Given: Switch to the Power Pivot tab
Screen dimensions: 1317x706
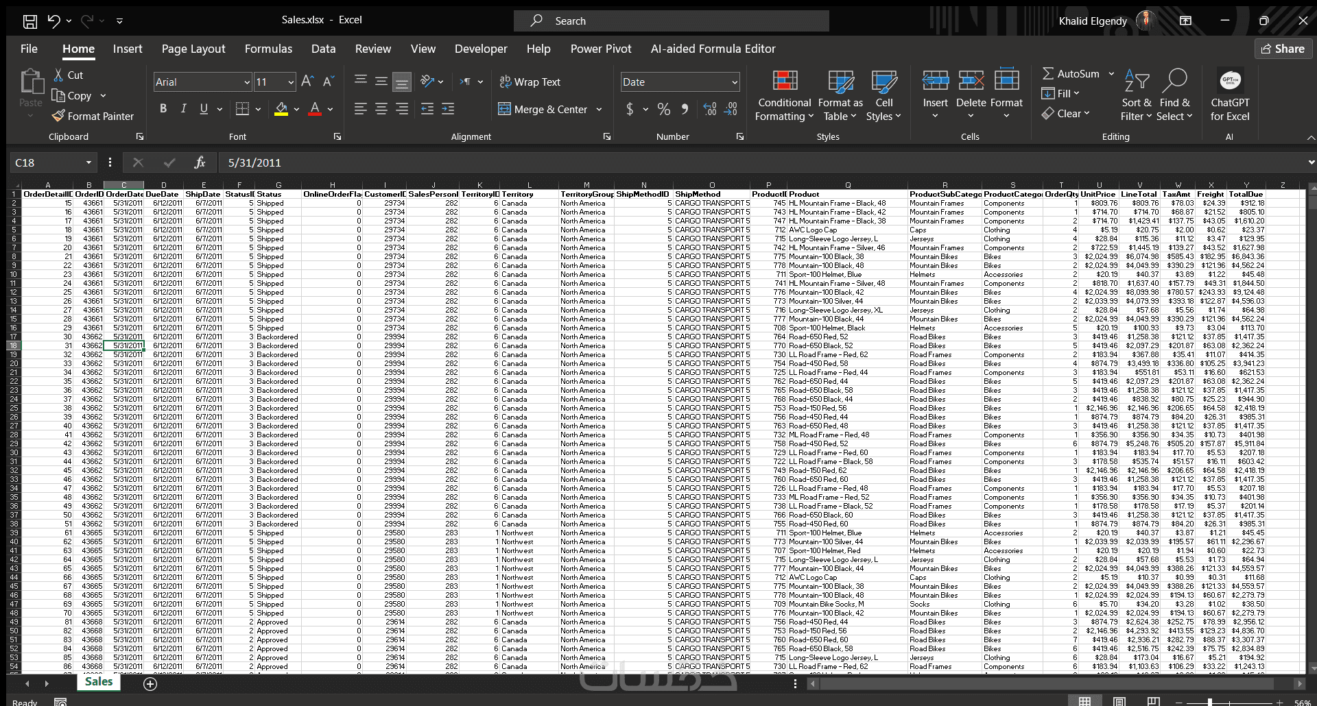Looking at the screenshot, I should (600, 49).
